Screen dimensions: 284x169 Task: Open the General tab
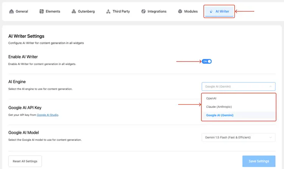[19, 11]
